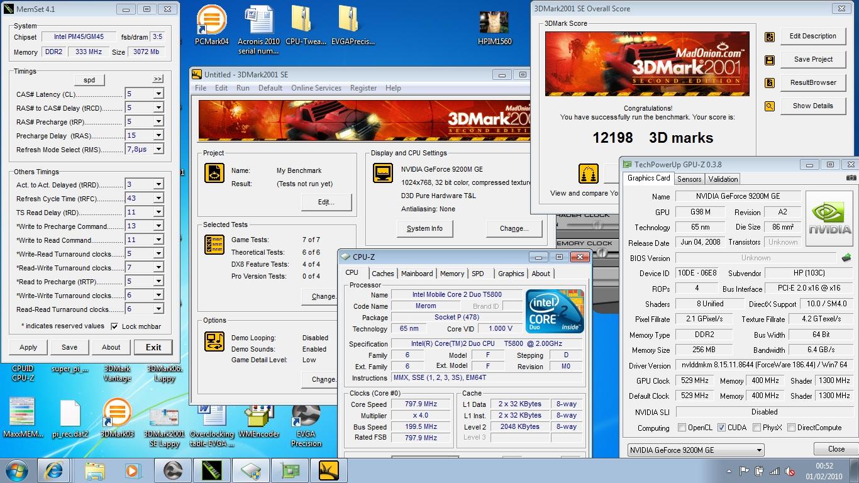
Task: Click the CPU-Z Core Speed value 797.9 MHz
Action: coord(421,404)
